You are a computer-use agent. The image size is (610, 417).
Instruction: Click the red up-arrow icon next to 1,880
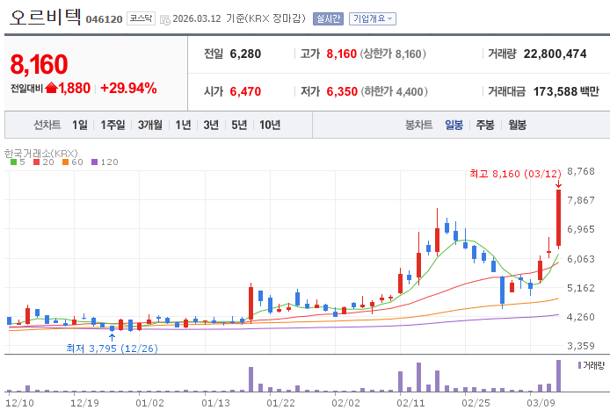51,88
